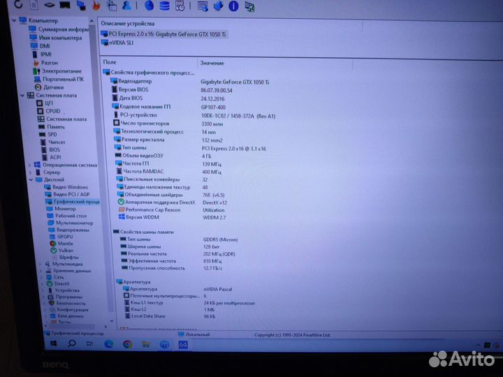Screen dimensions: 503x377
Task: Click the AIDA64 '64' taskbar icon
Action: click(x=183, y=344)
